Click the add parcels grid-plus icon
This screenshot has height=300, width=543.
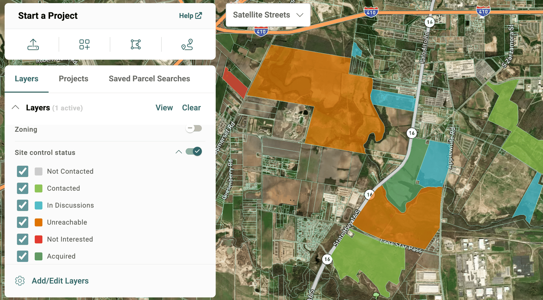point(84,45)
